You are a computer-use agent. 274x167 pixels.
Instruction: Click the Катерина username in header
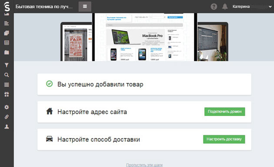(241, 6)
